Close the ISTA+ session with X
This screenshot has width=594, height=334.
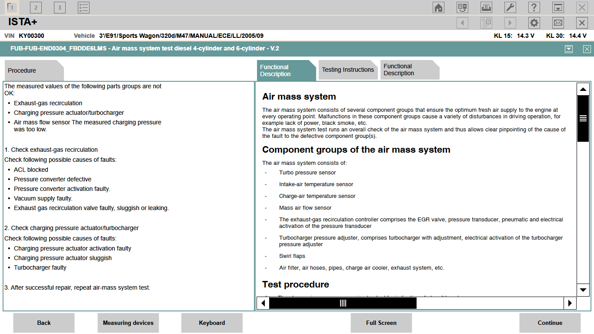(x=582, y=23)
